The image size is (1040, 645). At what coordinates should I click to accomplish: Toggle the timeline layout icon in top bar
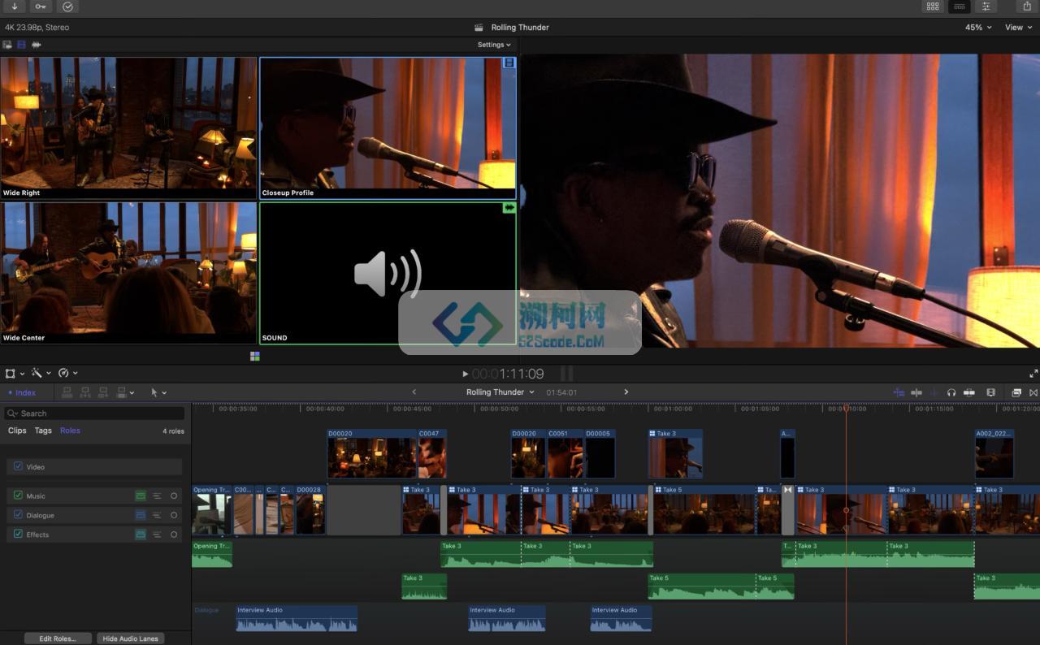coord(960,6)
